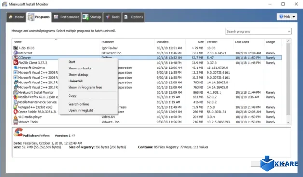Select Notepad++ (32-bit x86) name
The height and width of the screenshot is (177, 303).
[x=35, y=107]
